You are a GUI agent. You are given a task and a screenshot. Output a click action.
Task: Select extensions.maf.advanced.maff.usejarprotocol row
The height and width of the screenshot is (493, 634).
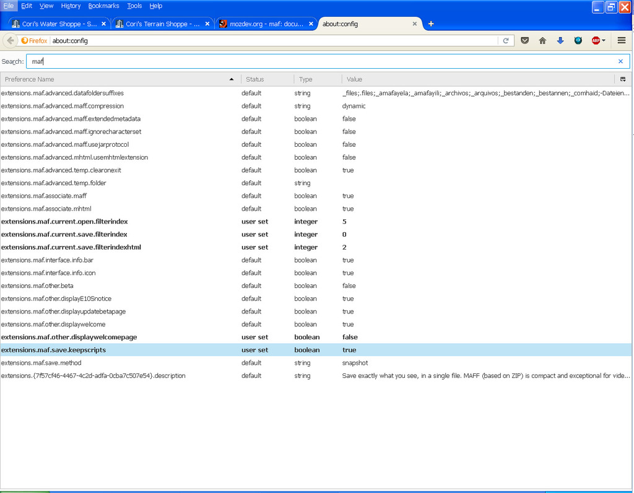coord(316,144)
